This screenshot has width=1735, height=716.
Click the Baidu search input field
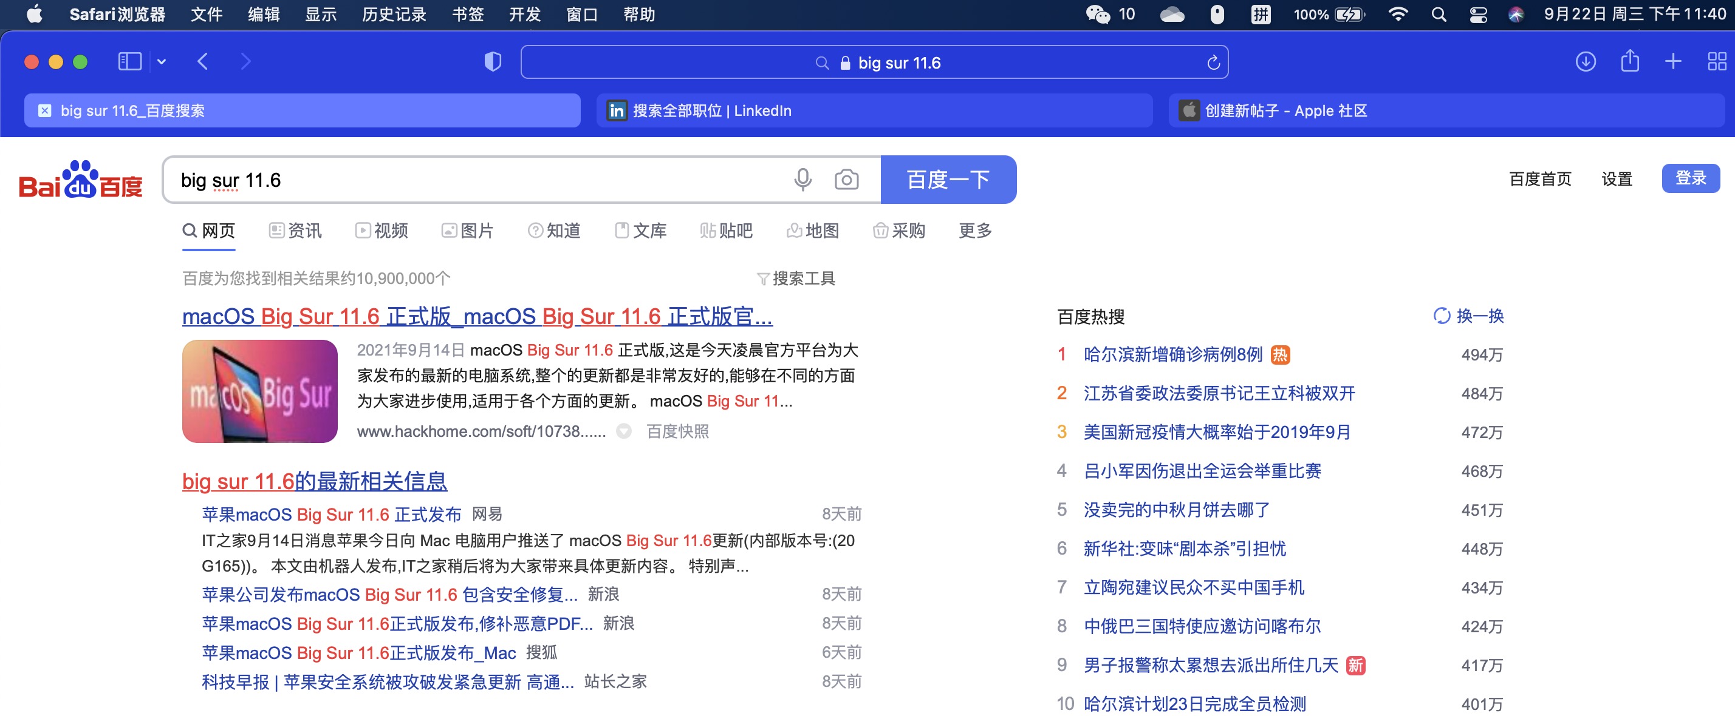(x=471, y=180)
